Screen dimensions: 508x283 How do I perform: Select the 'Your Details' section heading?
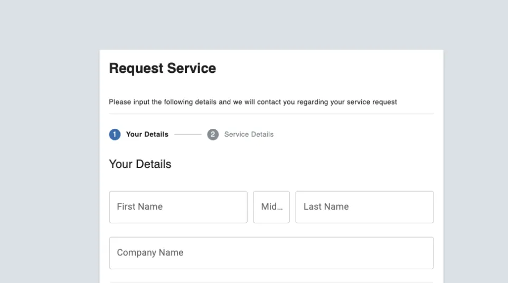(140, 164)
